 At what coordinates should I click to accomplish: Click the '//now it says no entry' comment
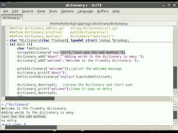[91, 89]
